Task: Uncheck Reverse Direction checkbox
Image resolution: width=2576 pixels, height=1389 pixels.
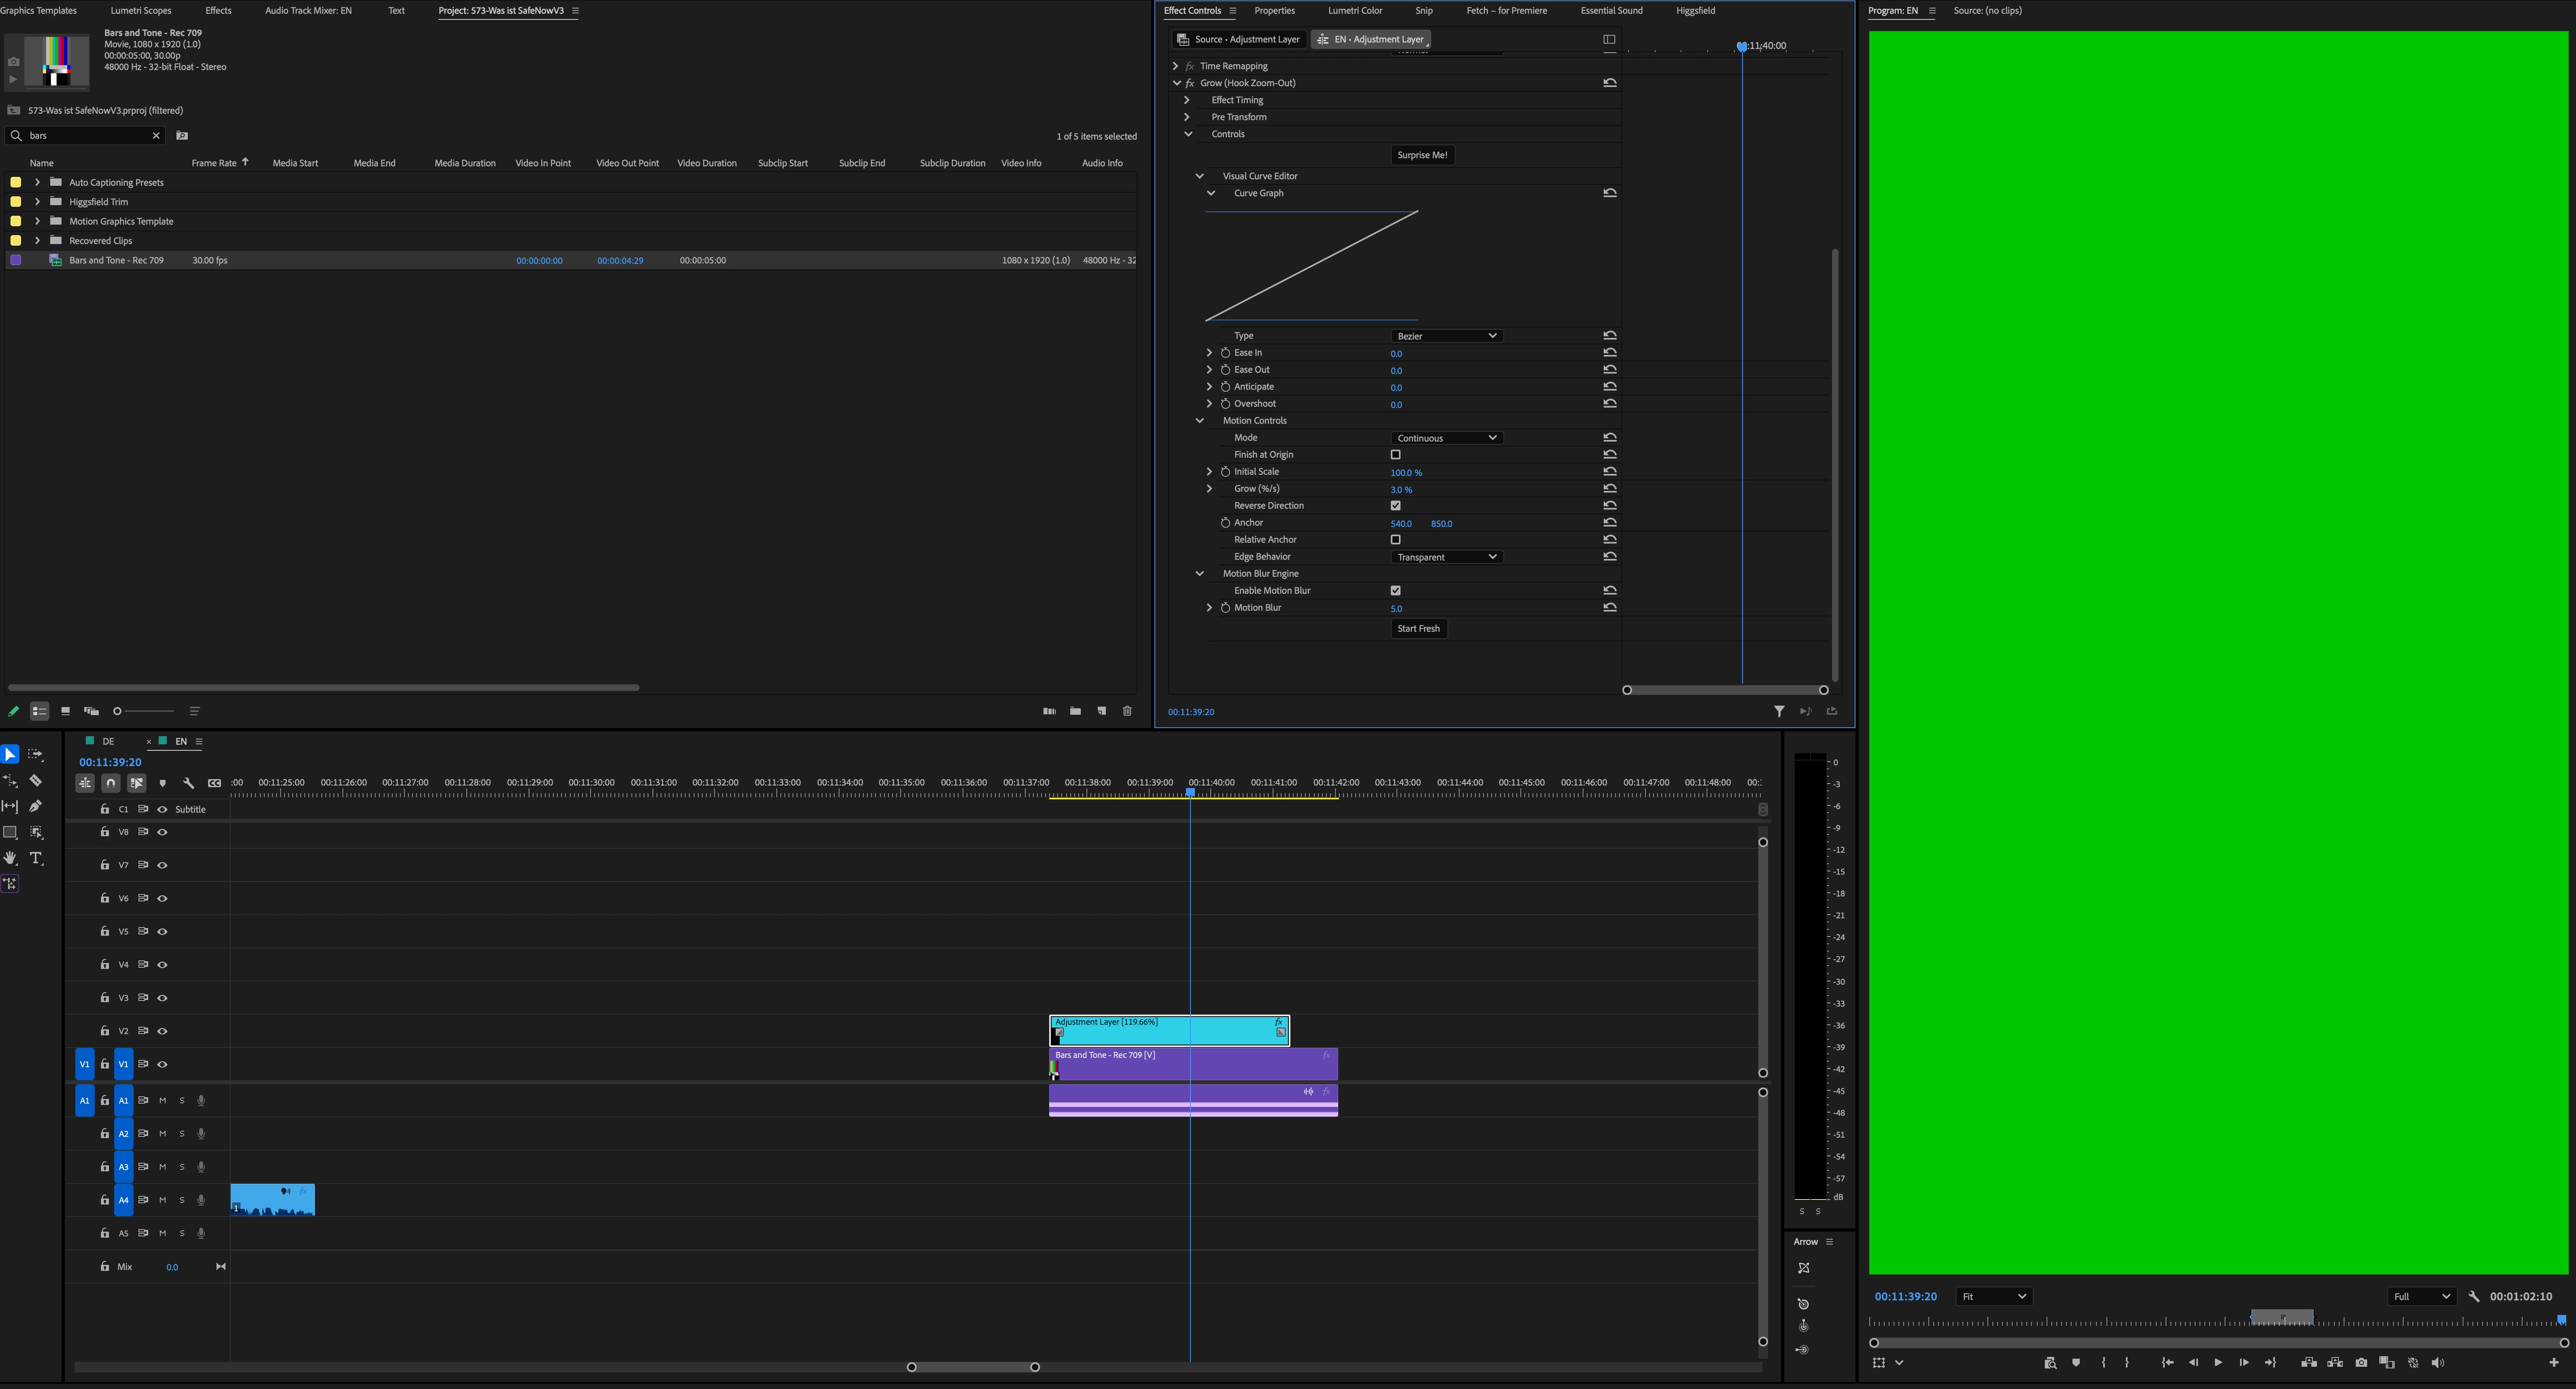Action: [x=1396, y=506]
